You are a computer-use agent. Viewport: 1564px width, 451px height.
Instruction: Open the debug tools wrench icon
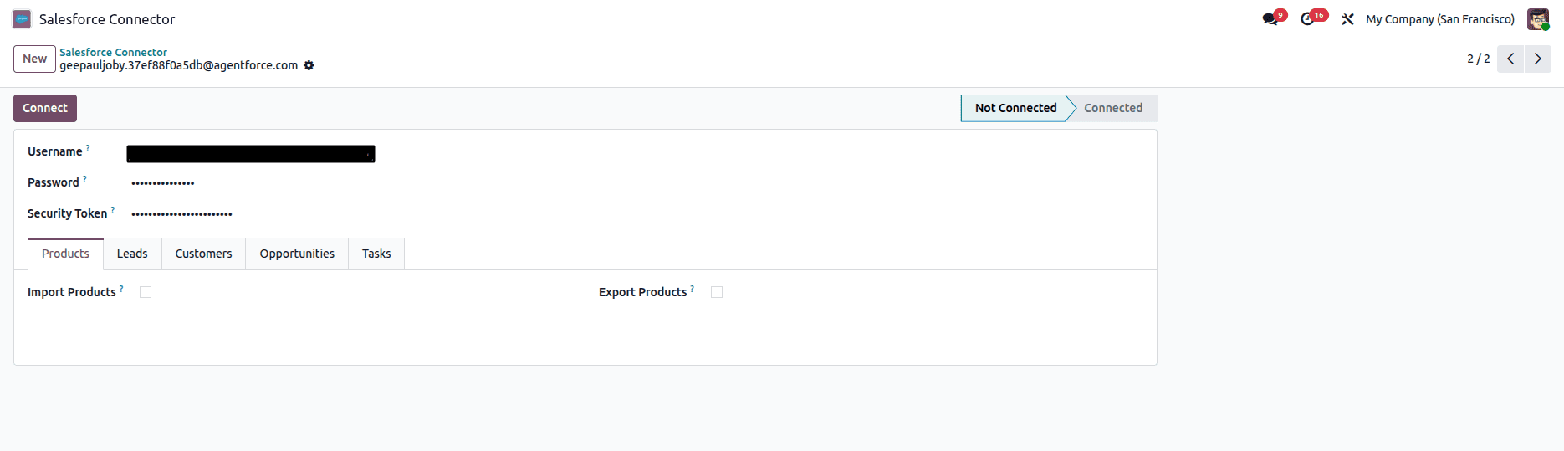click(x=1347, y=19)
